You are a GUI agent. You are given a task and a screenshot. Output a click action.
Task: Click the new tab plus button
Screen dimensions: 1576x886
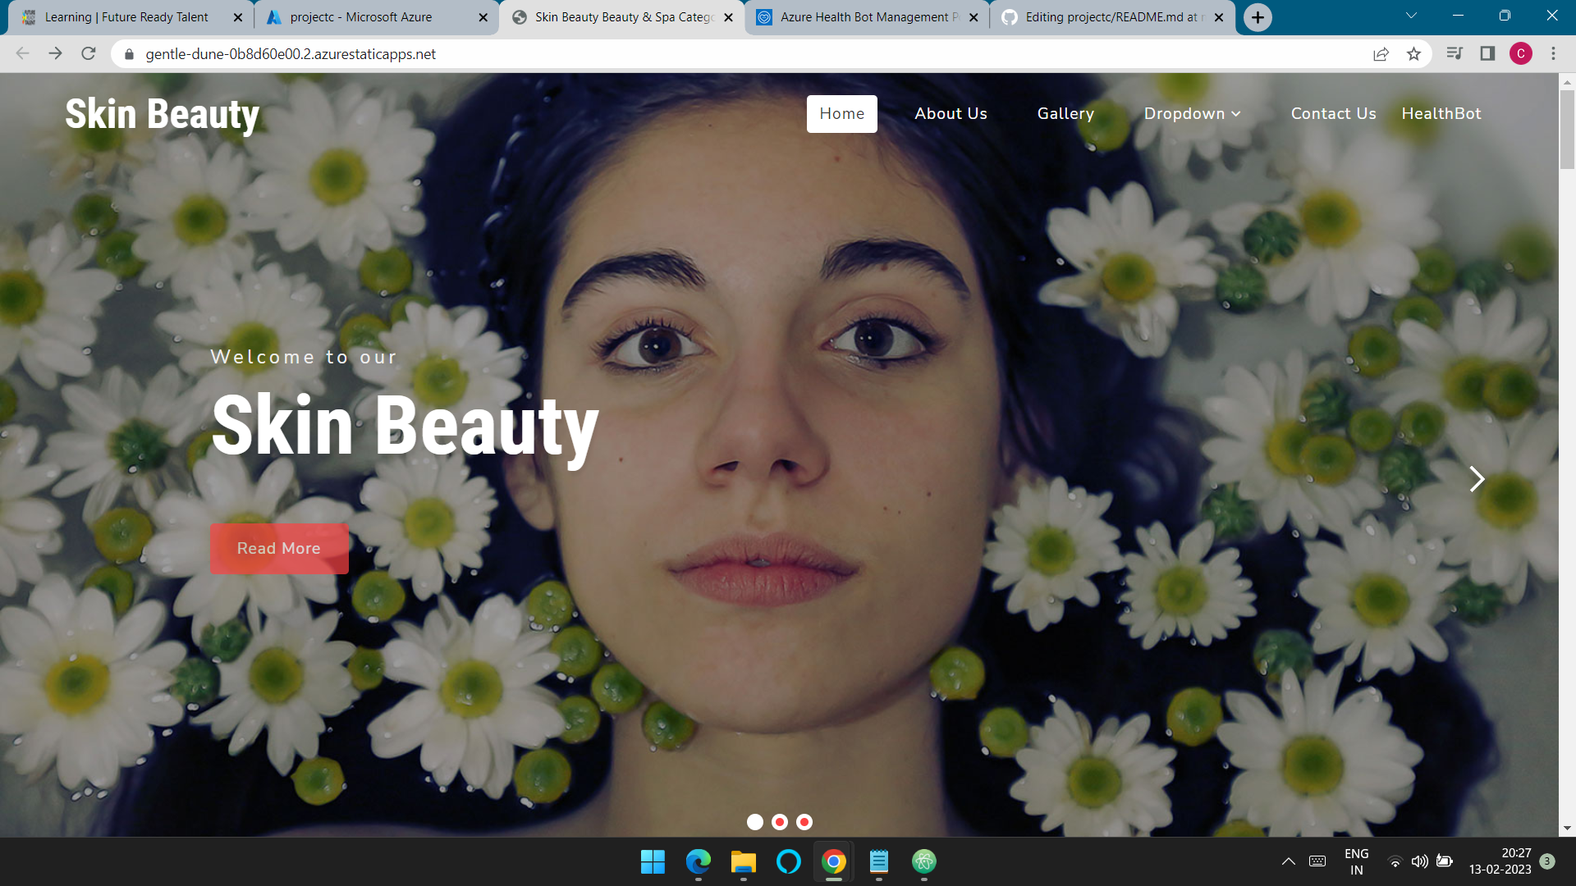point(1258,17)
